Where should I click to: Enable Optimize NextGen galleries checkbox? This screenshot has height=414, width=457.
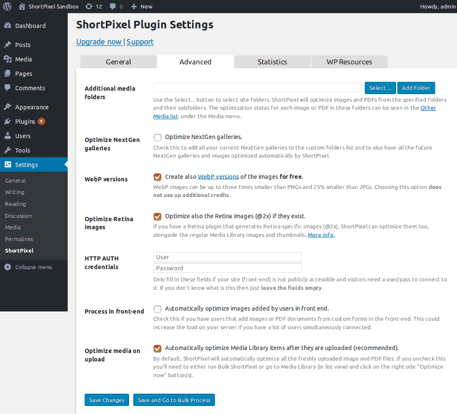pyautogui.click(x=157, y=137)
